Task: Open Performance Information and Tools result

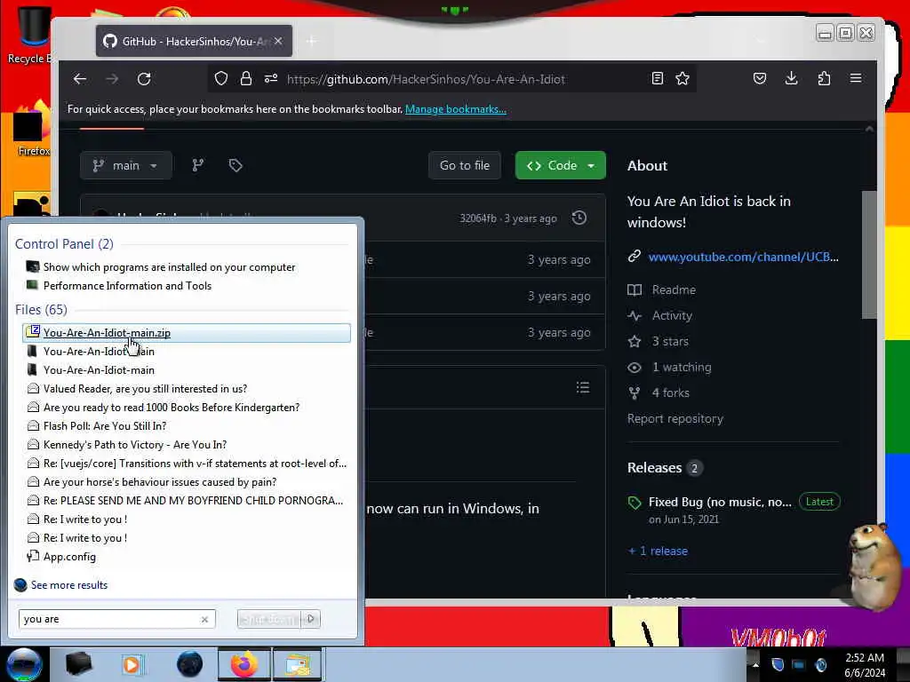Action: point(127,286)
